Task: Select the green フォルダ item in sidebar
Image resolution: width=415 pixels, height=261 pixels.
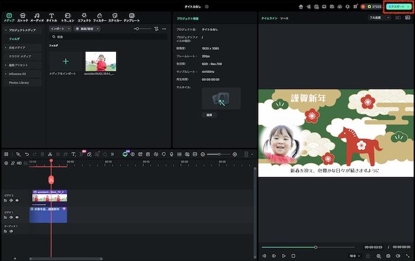Action: point(14,39)
